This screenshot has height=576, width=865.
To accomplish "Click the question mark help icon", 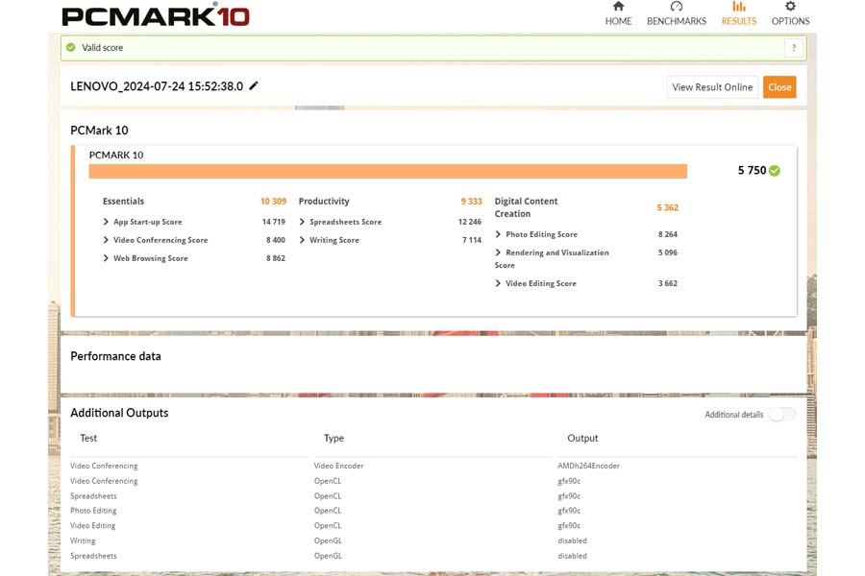I will pyautogui.click(x=794, y=48).
